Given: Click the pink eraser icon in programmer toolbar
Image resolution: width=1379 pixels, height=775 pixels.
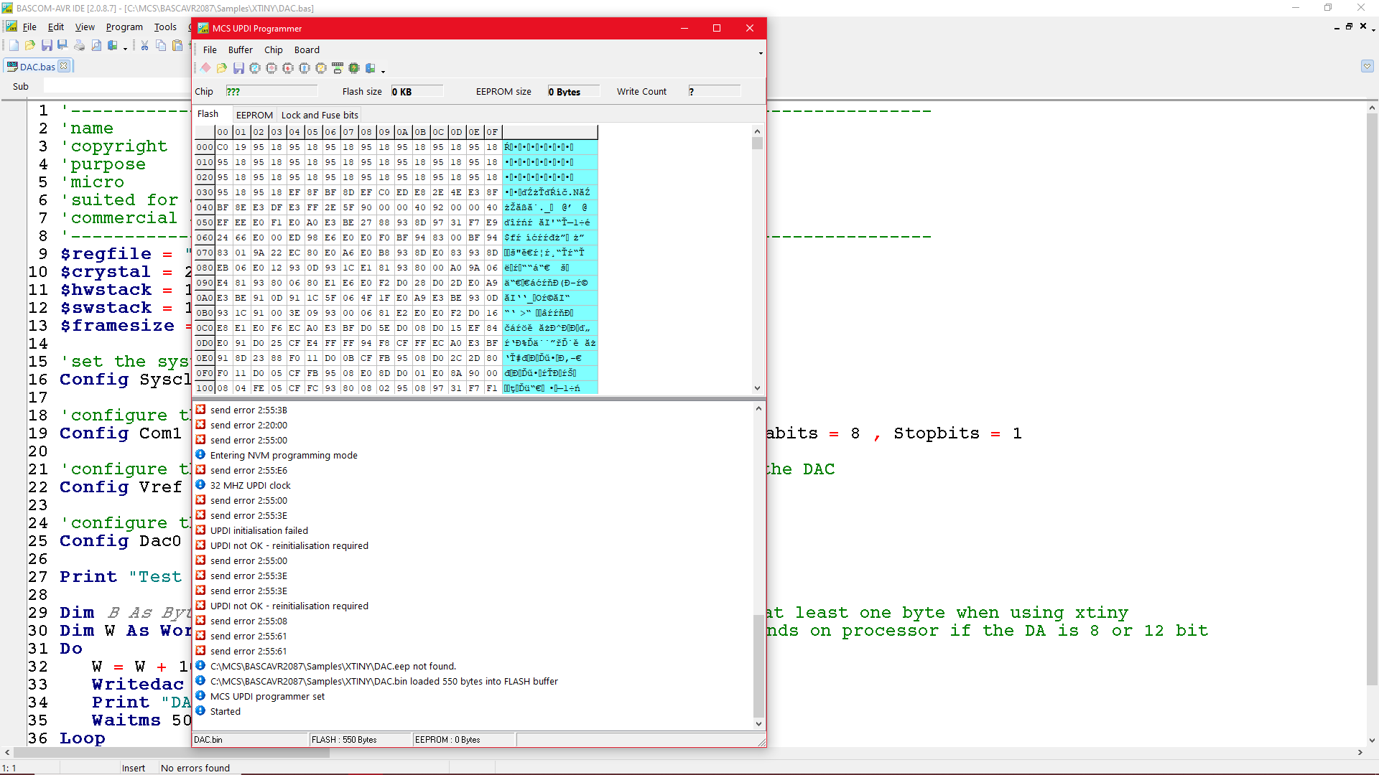Looking at the screenshot, I should (x=205, y=67).
